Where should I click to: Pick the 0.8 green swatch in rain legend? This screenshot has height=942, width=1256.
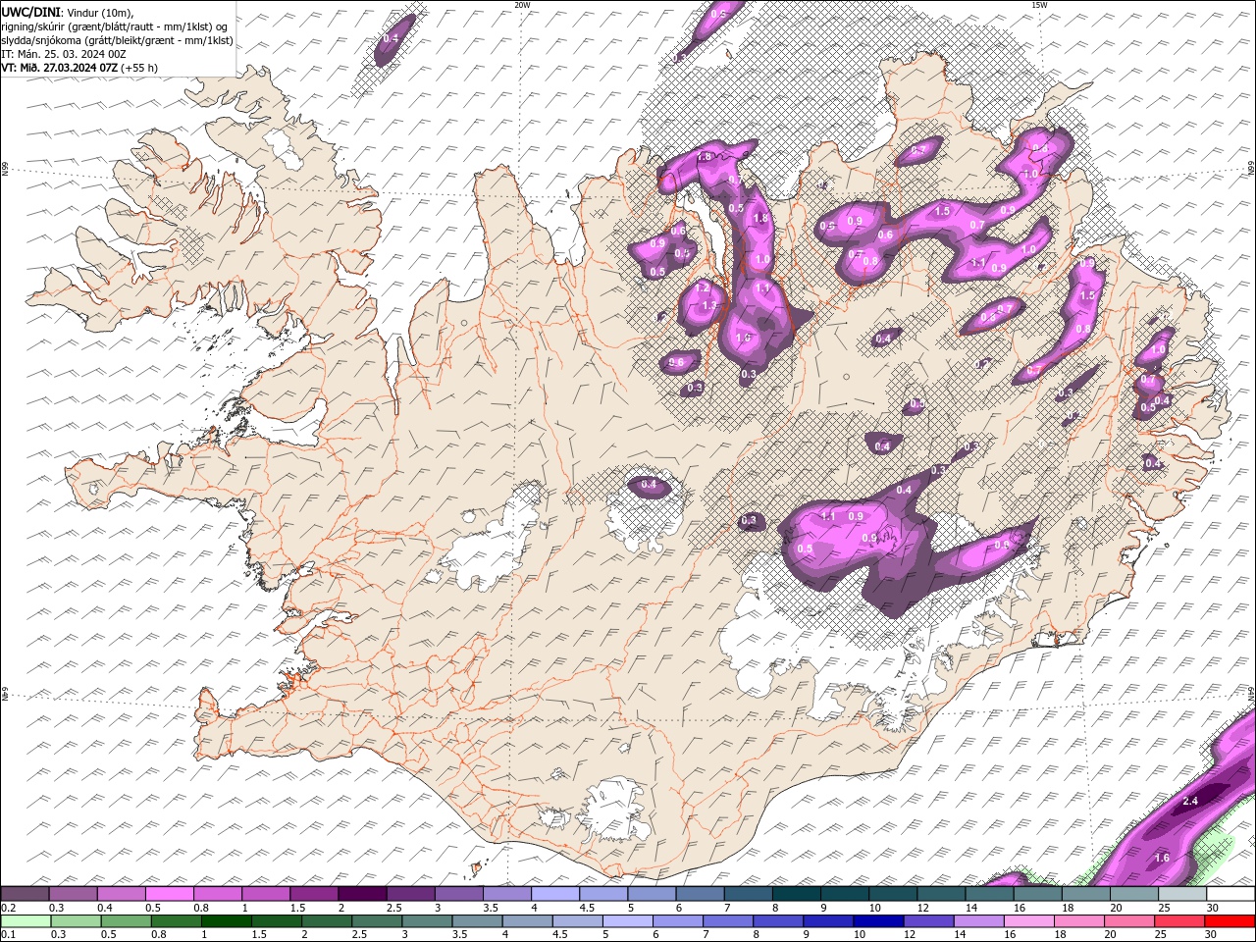point(176,921)
